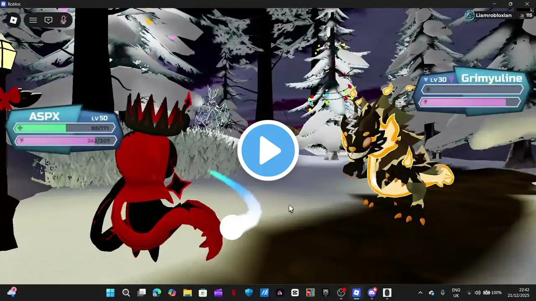Screen dimensions: 536x301
Task: Click ASPX's LV 50 level label
Action: coord(99,118)
